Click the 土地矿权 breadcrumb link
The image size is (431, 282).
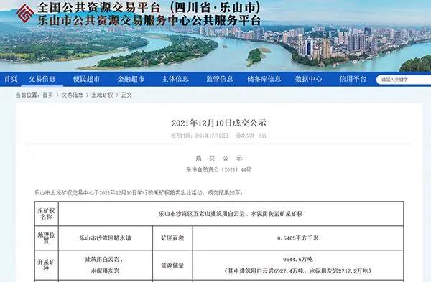click(102, 95)
